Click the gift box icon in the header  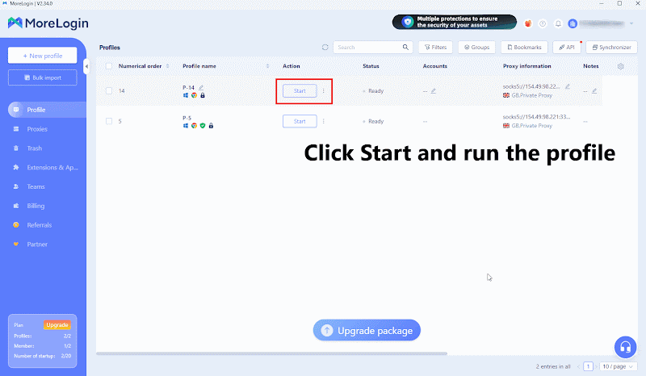point(528,23)
